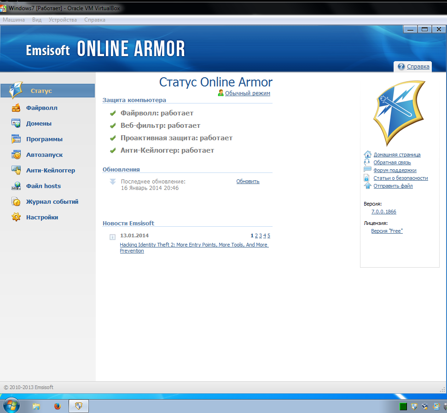Click the 'Веб-фильтр: работает' status line
This screenshot has width=447, height=413.
coord(160,126)
